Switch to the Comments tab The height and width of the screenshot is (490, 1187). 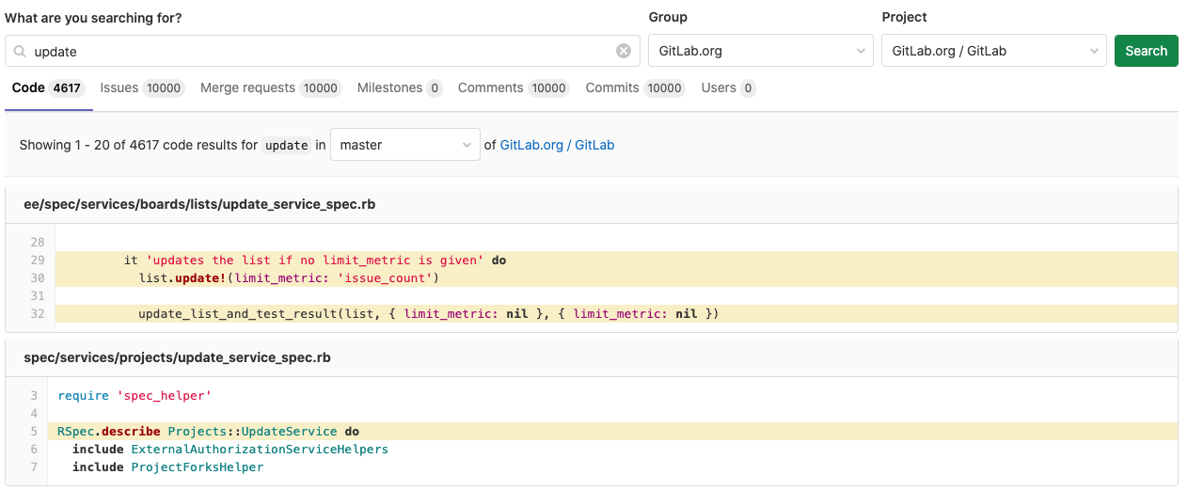point(513,88)
